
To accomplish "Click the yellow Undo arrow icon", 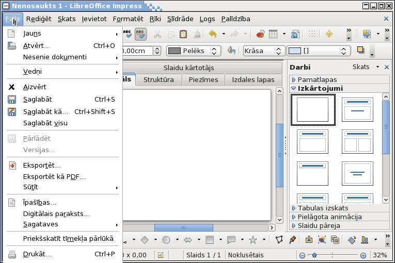I will [x=213, y=34].
